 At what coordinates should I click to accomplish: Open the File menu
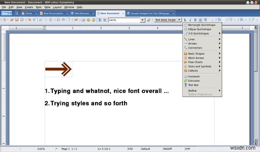(4, 7)
